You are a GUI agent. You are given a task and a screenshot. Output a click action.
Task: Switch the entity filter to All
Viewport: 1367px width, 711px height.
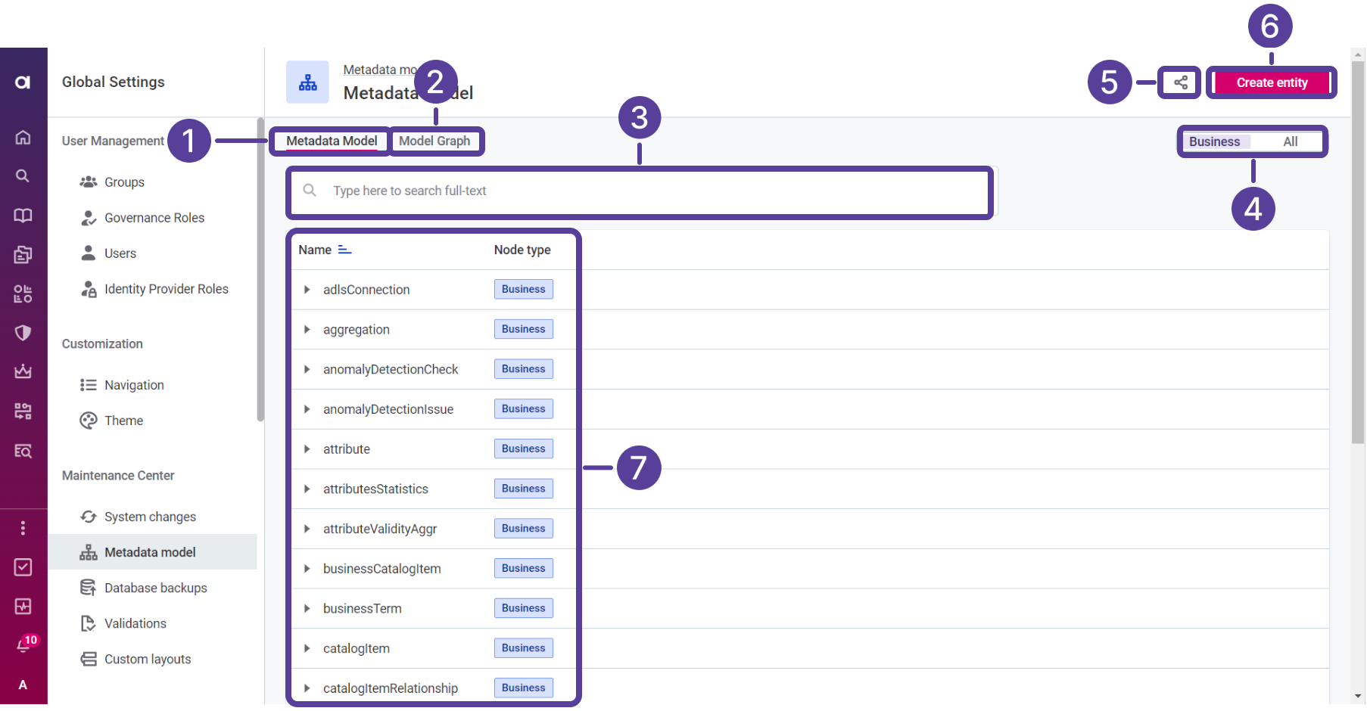(x=1291, y=141)
